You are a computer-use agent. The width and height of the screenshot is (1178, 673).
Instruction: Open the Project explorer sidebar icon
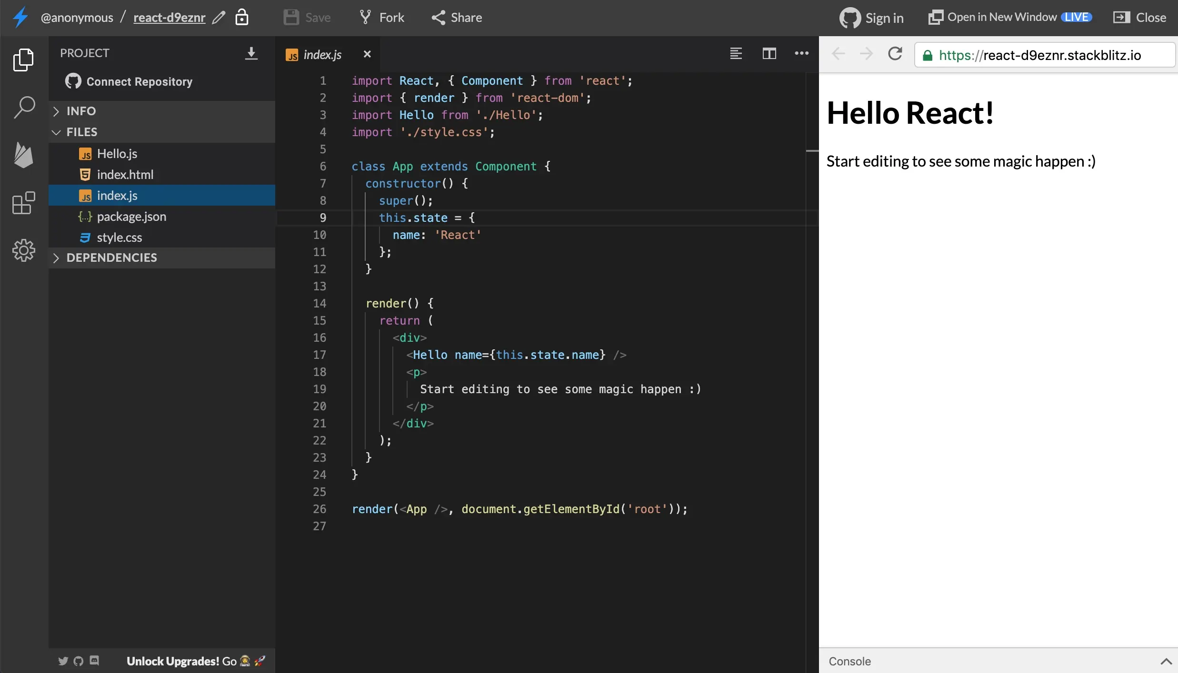[23, 60]
